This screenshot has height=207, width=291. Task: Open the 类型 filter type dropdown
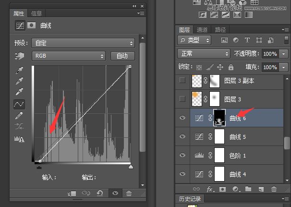pos(194,40)
